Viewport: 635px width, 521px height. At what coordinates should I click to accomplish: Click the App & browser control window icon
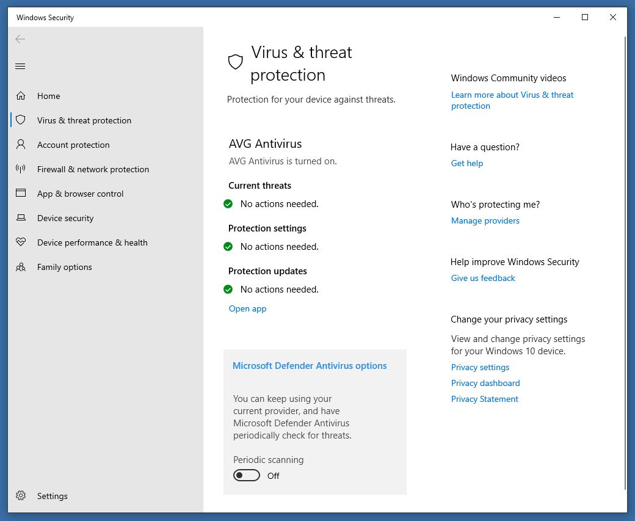click(21, 194)
